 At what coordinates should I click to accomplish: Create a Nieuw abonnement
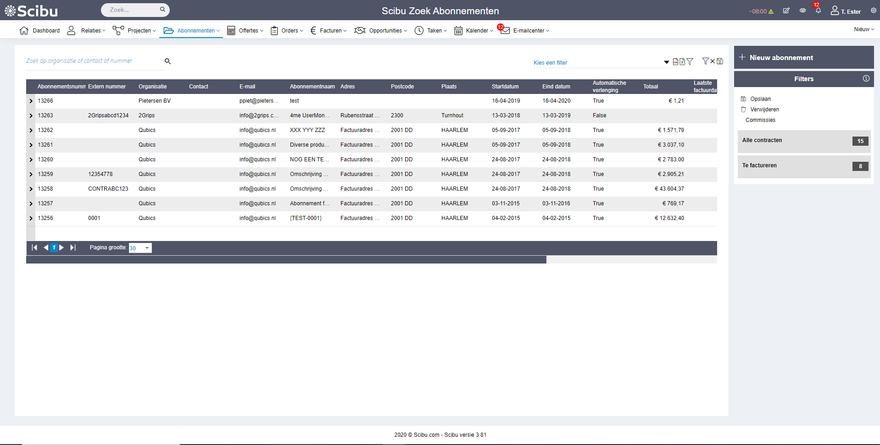804,57
